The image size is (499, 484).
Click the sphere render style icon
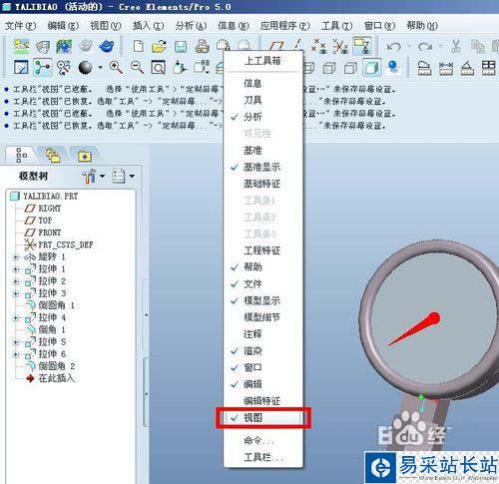click(86, 68)
